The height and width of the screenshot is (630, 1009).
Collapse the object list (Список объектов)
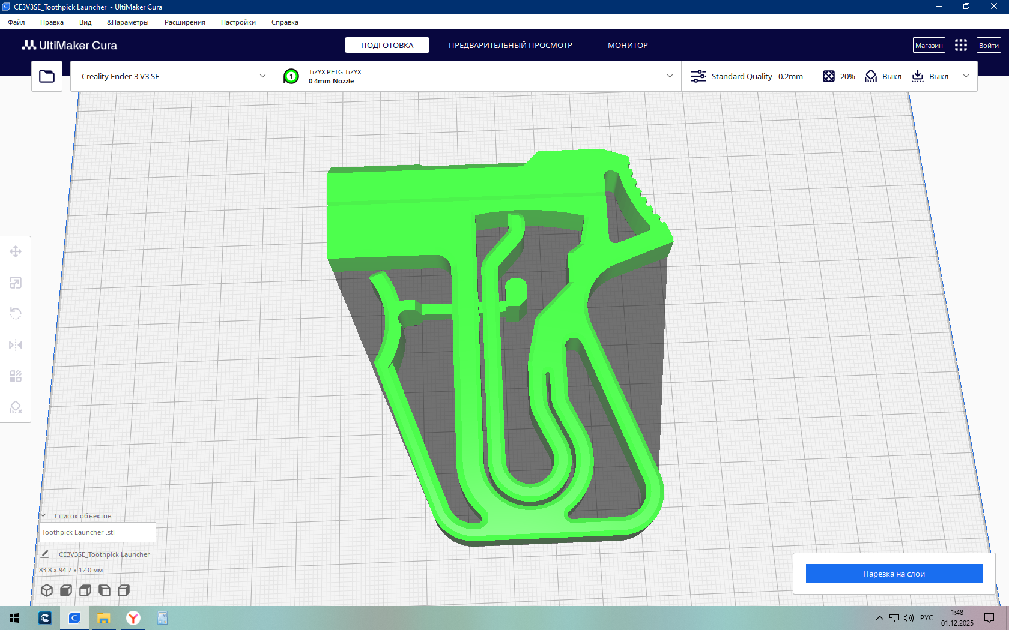click(43, 515)
